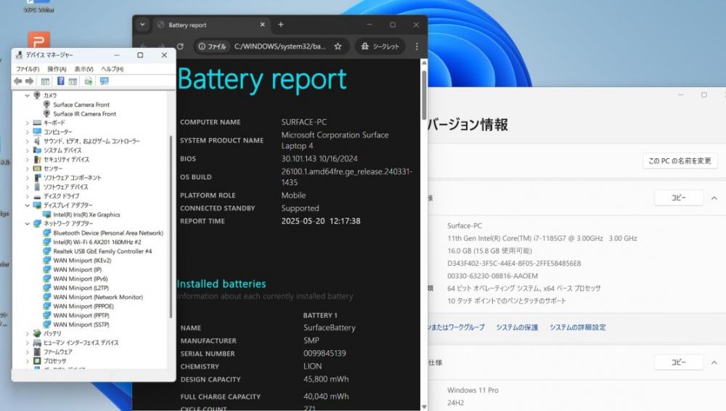This screenshot has width=726, height=411.
Task: Open ファイル(F) menu in Device Manager
Action: [x=28, y=69]
